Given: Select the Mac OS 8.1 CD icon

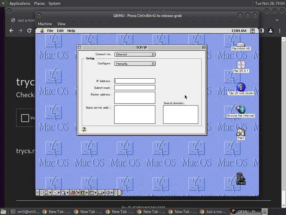Looking at the screenshot, I should pyautogui.click(x=241, y=66).
